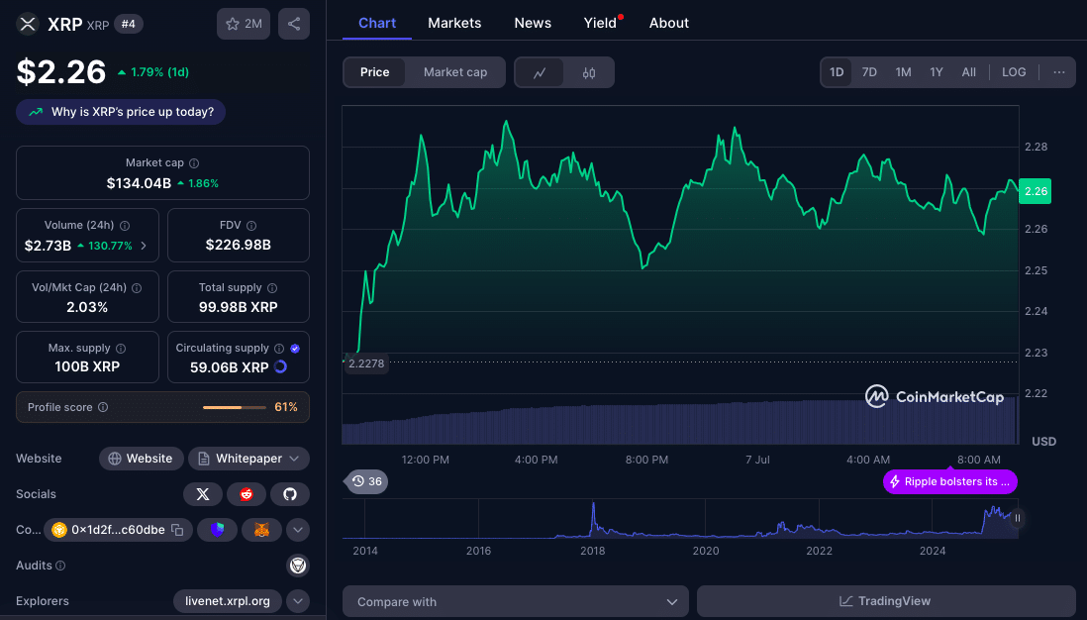Open the Yield tab
1087x620 pixels.
tap(600, 23)
